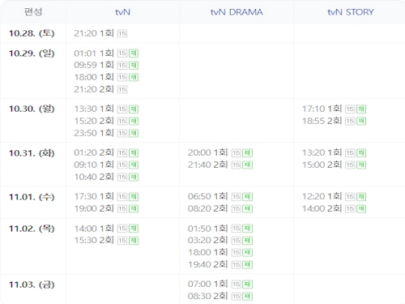Screen dimensions: 405x304
Task: Click the 15 rating badge beside 07:00 1회
Action: coord(236,285)
